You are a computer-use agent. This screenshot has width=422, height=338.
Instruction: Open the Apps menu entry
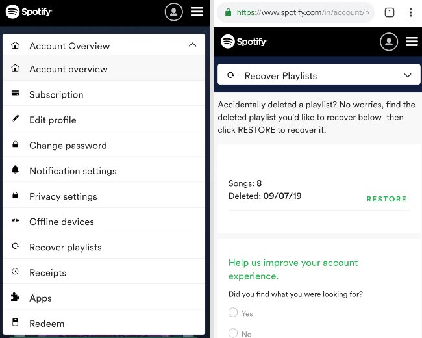click(104, 298)
